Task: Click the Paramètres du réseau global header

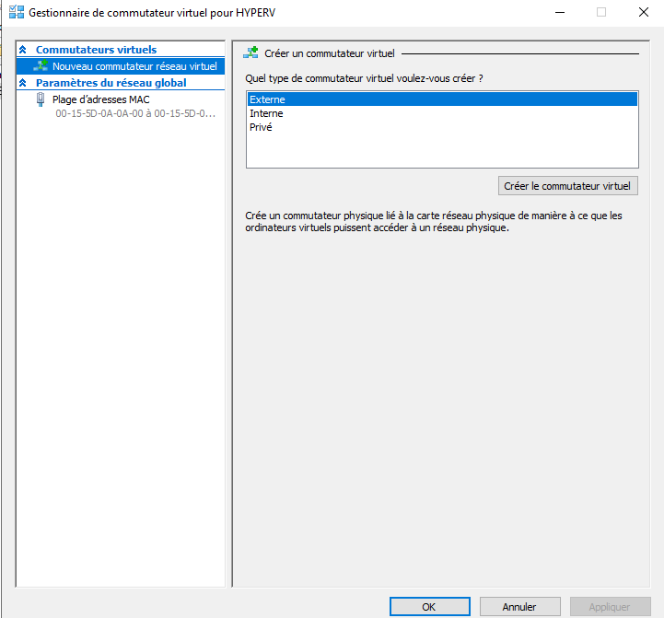Action: coord(111,83)
